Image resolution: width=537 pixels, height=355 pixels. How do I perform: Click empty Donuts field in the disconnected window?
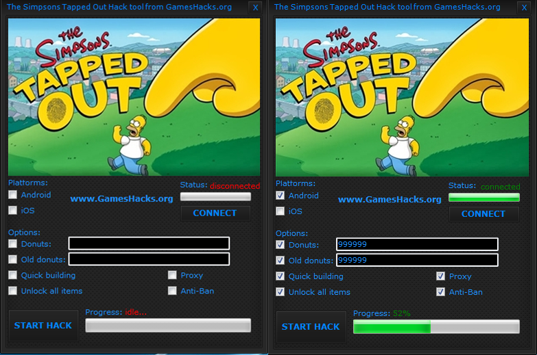(x=149, y=244)
